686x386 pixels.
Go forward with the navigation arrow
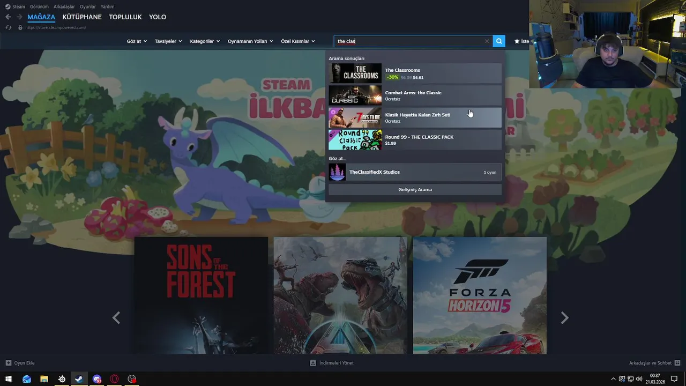tap(19, 17)
